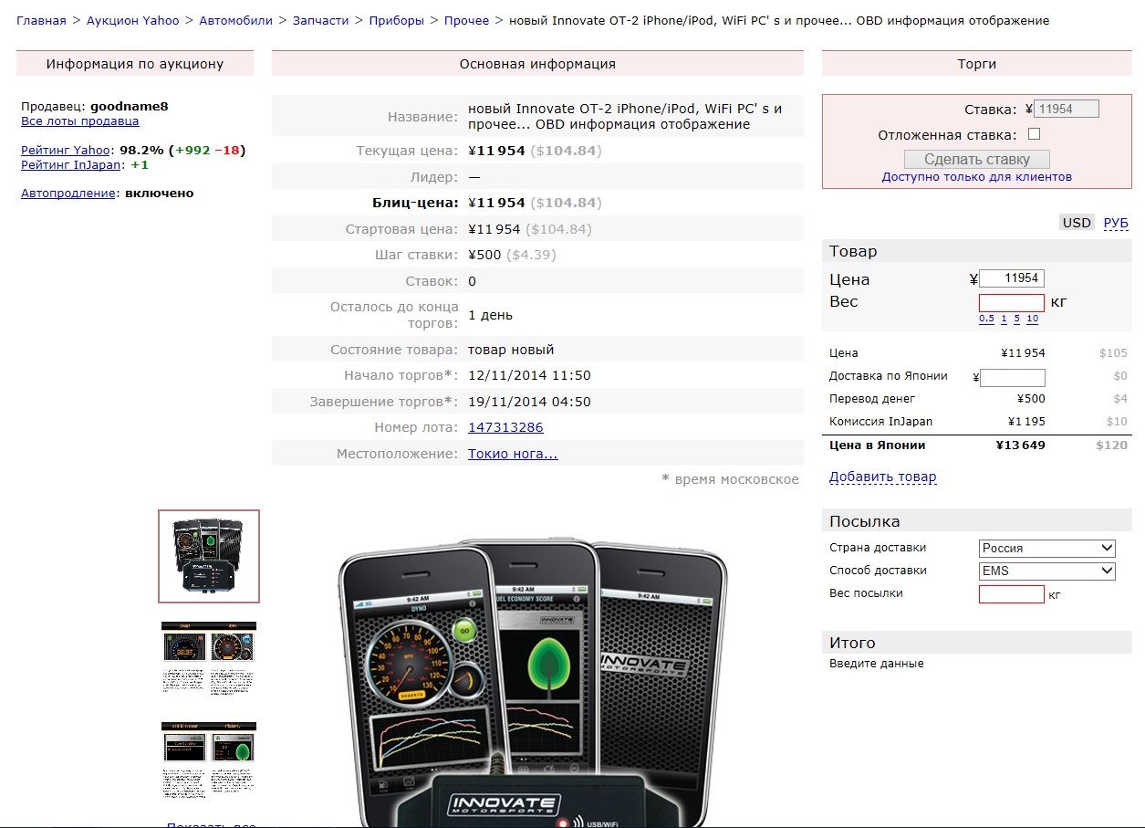The width and height of the screenshot is (1145, 828).
Task: Enable the Отложенная ставка checkbox
Action: pos(1034,134)
